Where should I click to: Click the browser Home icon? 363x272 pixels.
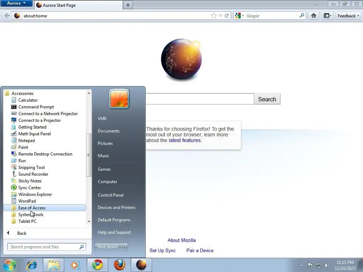[314, 16]
